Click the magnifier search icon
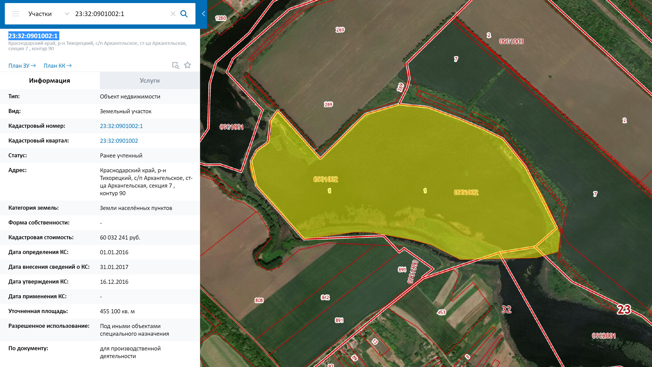The width and height of the screenshot is (652, 367). coord(184,14)
